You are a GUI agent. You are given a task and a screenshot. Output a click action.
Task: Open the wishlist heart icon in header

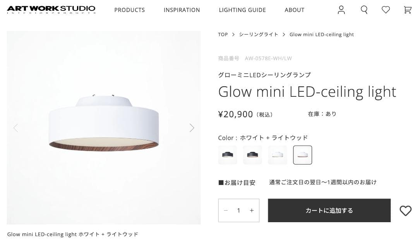(385, 10)
